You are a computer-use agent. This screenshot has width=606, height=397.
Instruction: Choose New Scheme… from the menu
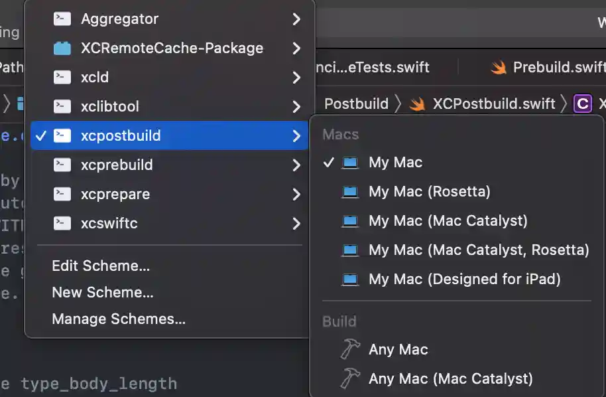[103, 293]
